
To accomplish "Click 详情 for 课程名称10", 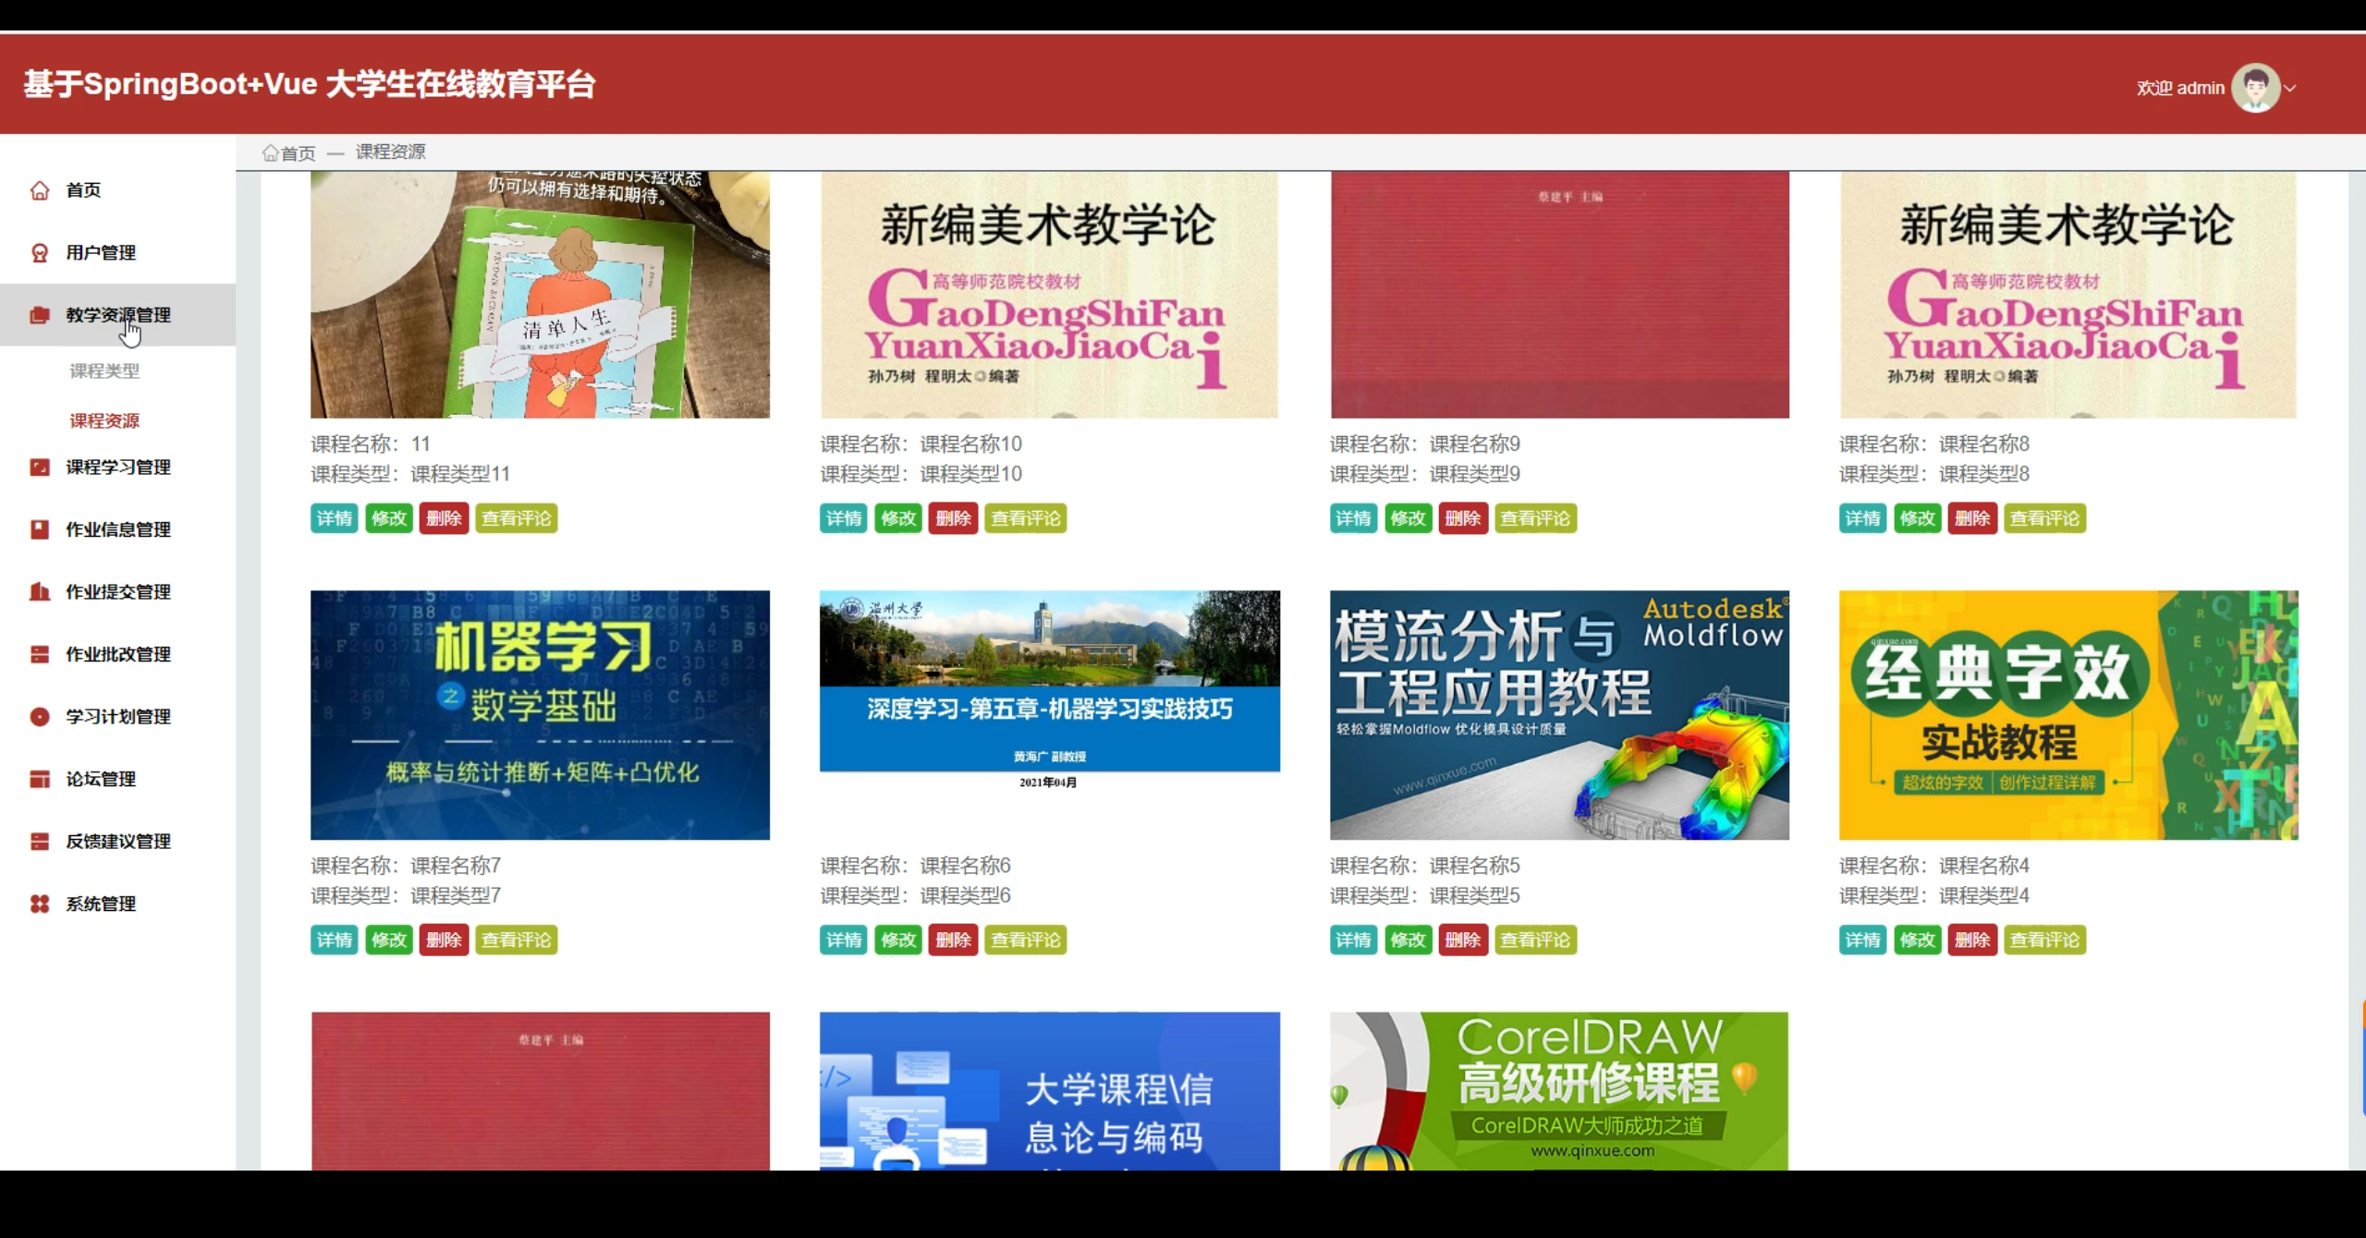I will (x=843, y=518).
